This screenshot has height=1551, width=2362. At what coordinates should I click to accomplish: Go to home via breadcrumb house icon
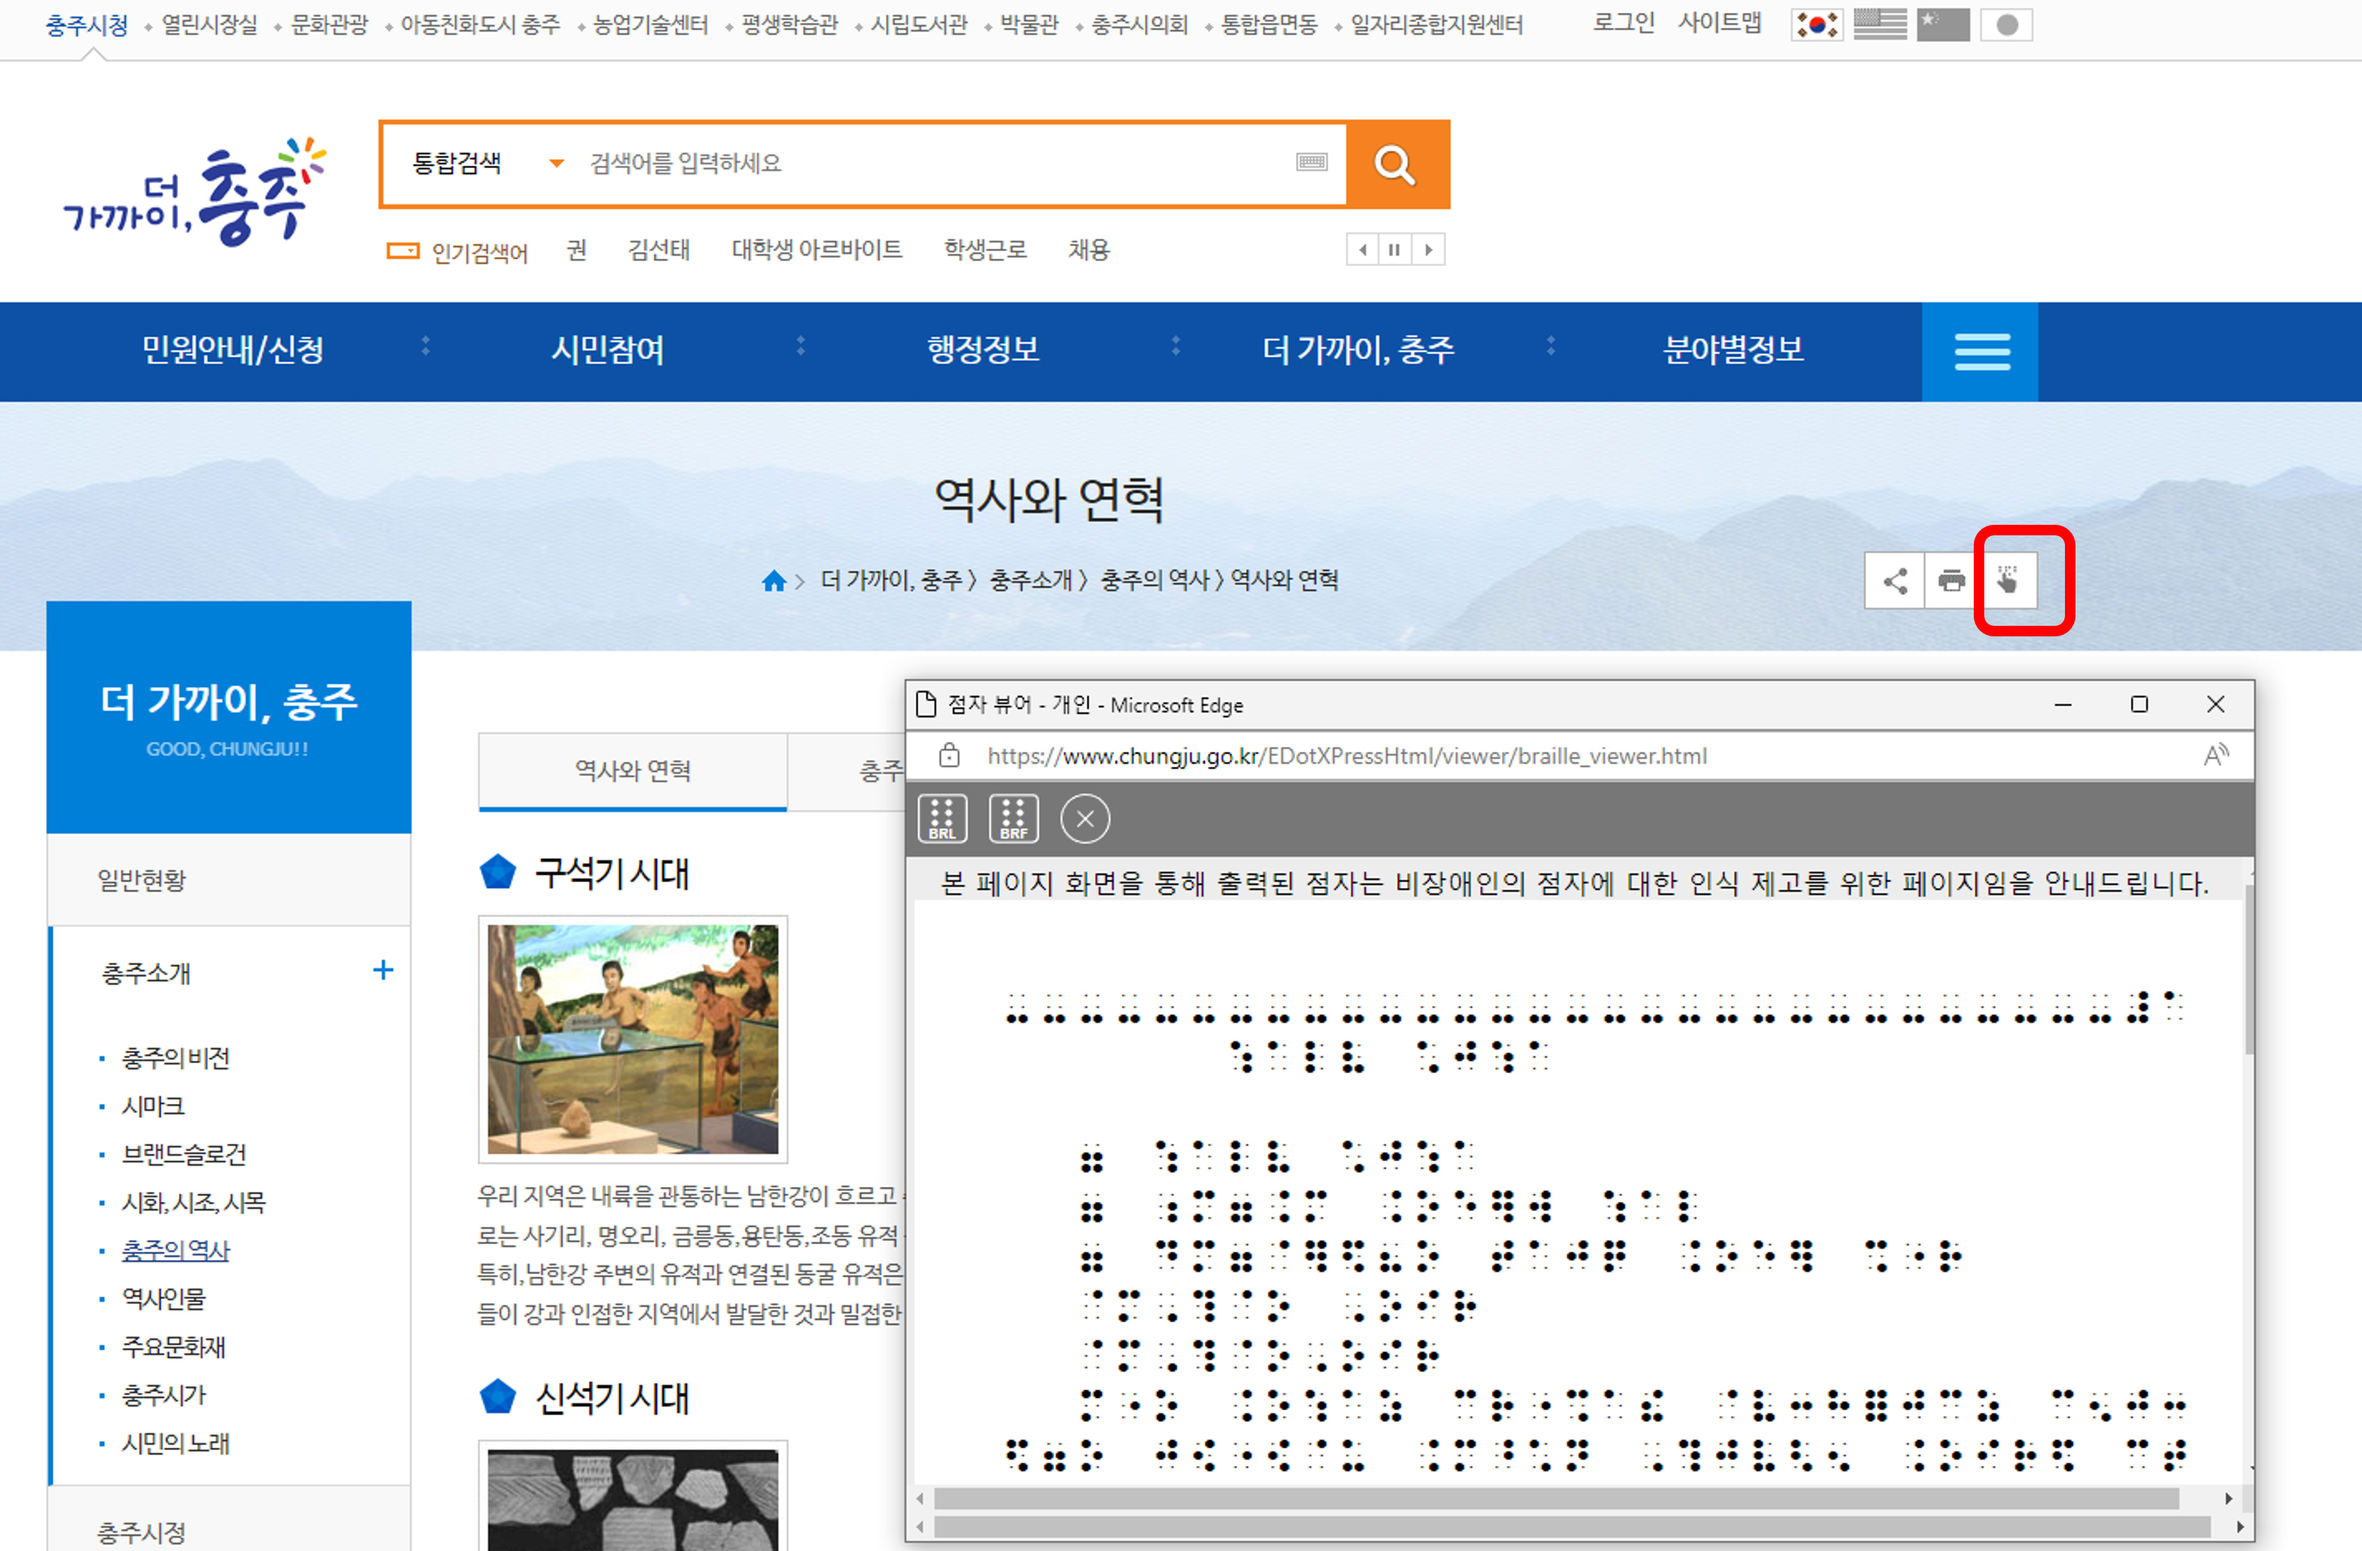774,581
